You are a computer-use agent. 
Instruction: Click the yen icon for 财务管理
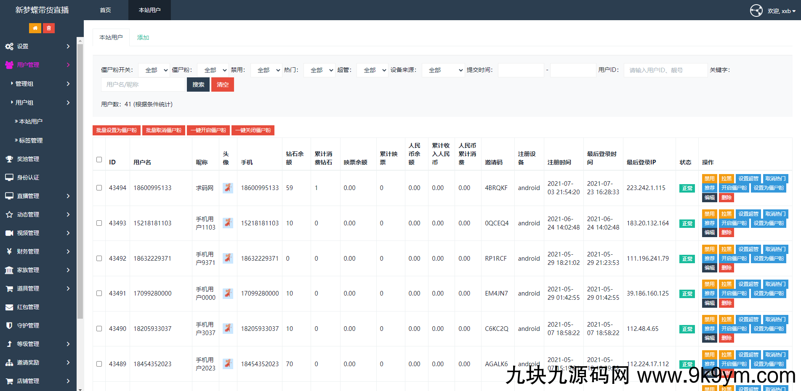coord(9,251)
